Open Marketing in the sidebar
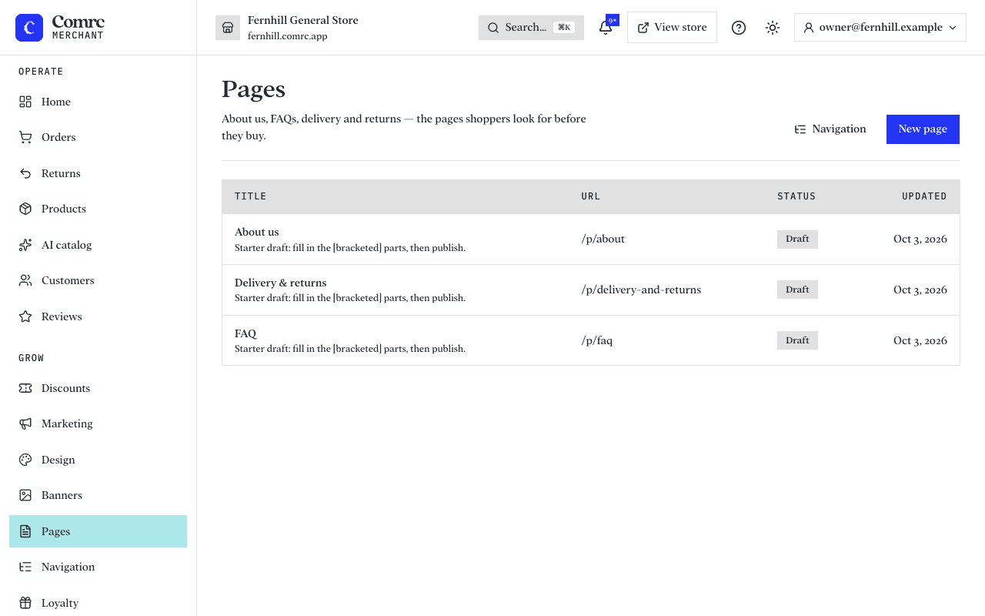The image size is (985, 616). [98, 423]
